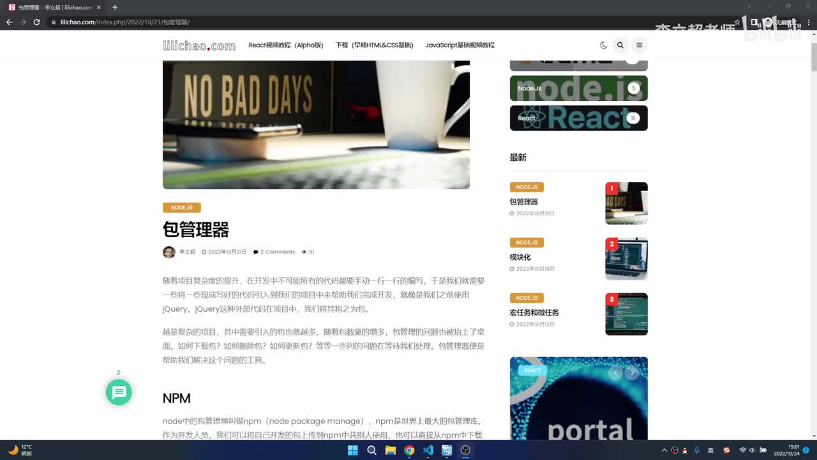Screen dimensions: 817x460
Task: Click the article's featured NO BAD DAYS image
Action: 316,125
